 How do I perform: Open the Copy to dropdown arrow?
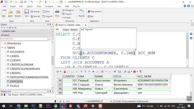click(73, 14)
